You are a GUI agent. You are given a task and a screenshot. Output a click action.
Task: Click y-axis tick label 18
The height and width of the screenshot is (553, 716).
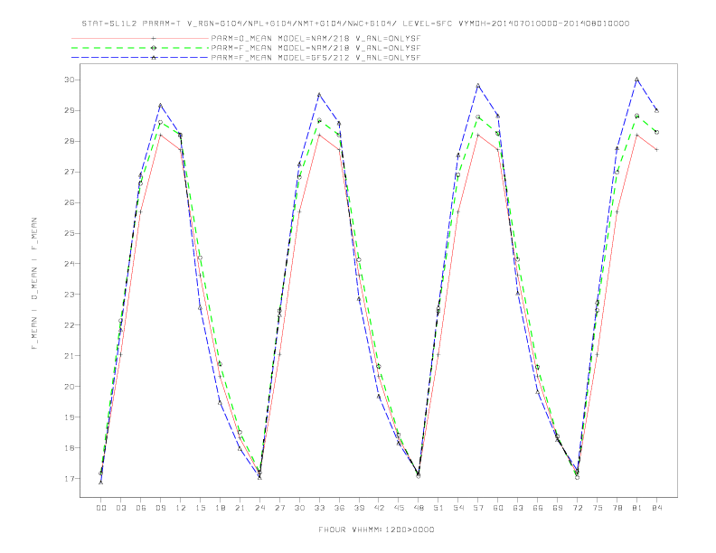click(x=70, y=447)
